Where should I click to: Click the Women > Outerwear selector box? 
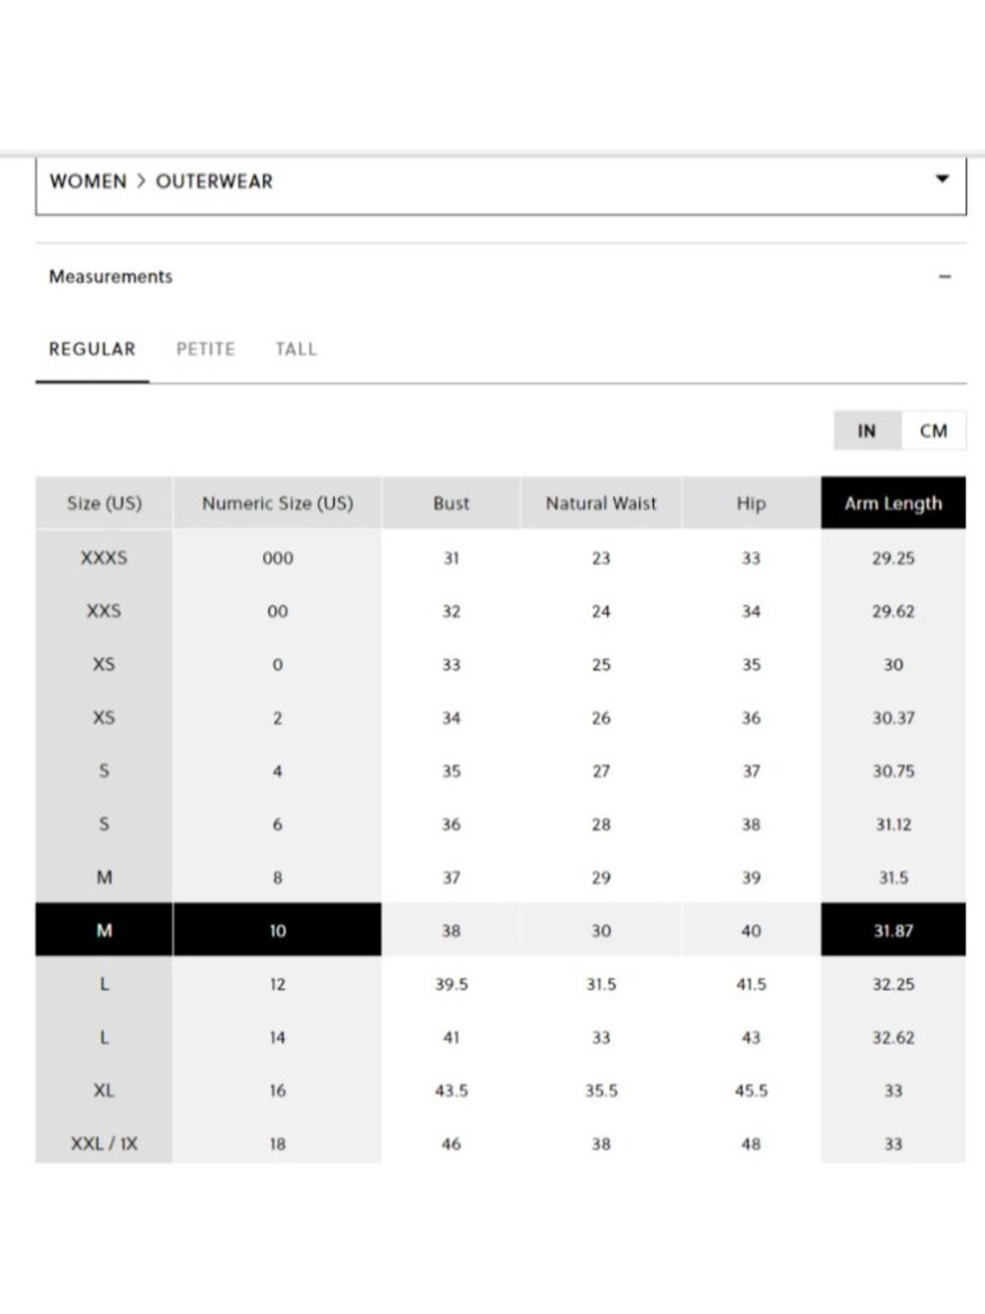click(500, 183)
